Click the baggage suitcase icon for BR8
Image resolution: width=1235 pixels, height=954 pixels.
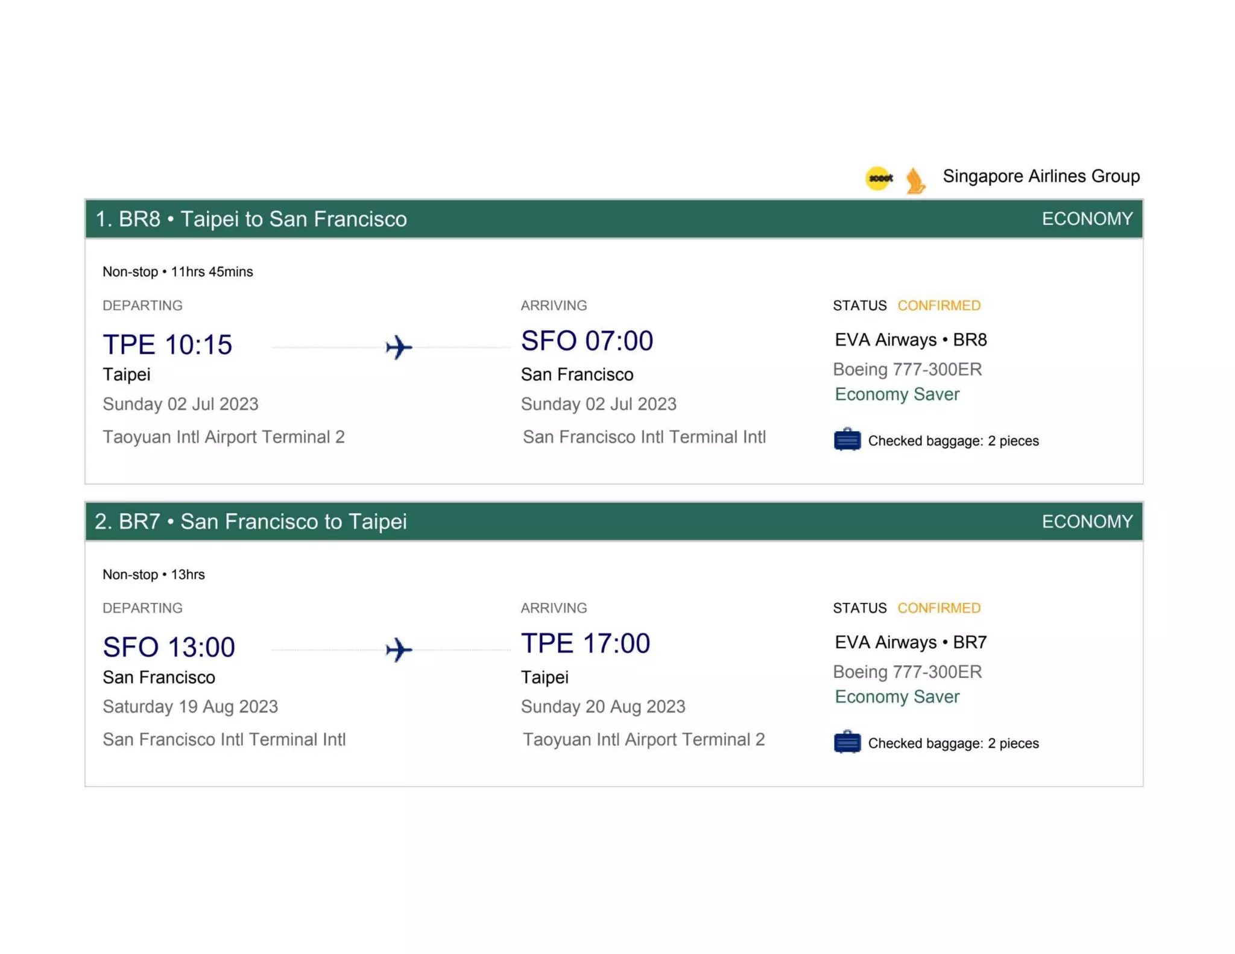coord(847,440)
